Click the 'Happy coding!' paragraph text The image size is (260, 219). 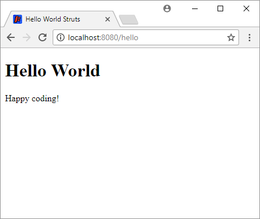click(32, 98)
